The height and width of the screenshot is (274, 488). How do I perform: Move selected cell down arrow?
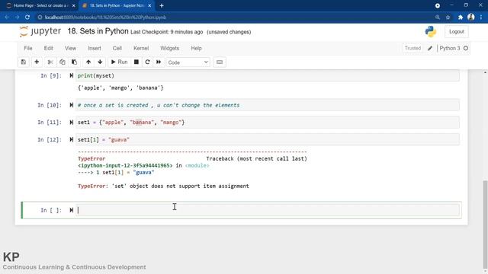coord(100,62)
